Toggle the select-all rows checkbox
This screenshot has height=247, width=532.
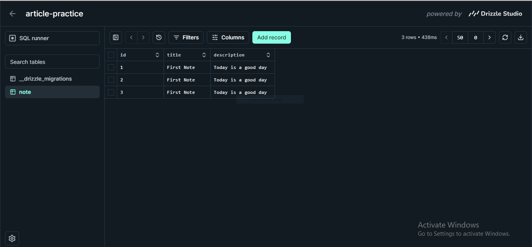[111, 55]
